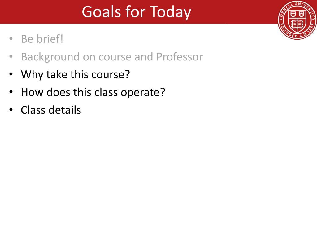Click the bullet before 'Background on course and Professor'
The height and width of the screenshot is (238, 317).
pos(11,56)
